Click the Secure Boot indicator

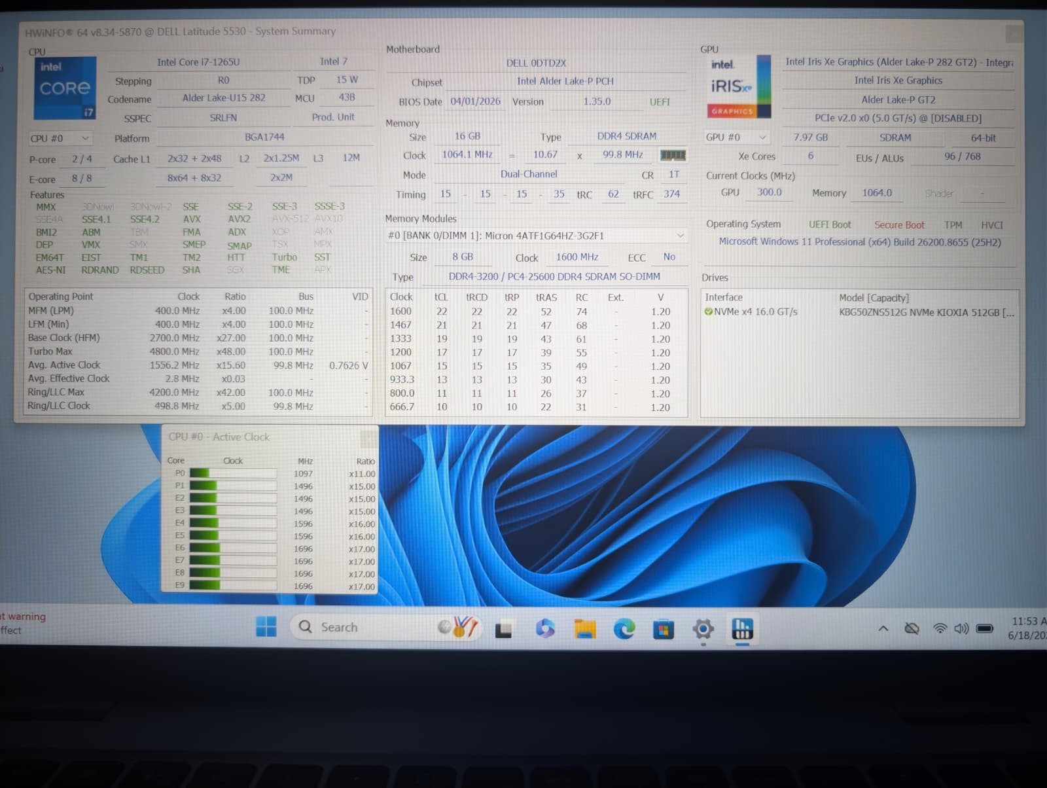[899, 225]
